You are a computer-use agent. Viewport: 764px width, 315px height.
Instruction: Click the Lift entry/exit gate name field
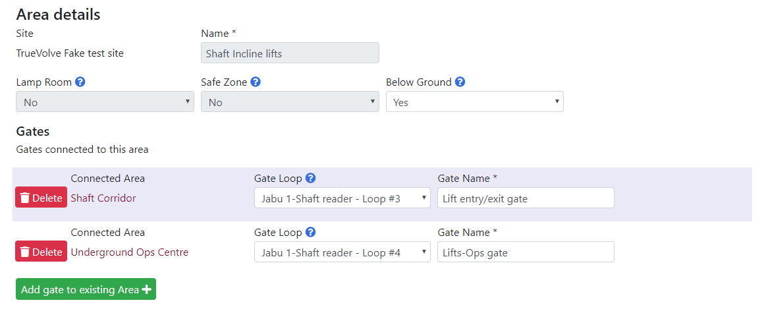coord(526,198)
